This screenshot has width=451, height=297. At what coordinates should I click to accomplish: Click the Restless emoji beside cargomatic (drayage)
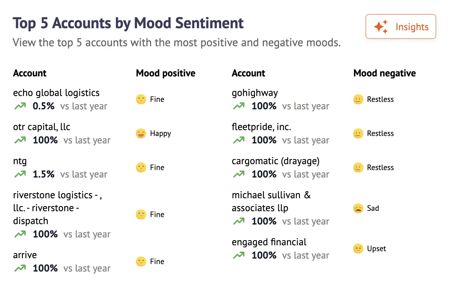point(358,168)
